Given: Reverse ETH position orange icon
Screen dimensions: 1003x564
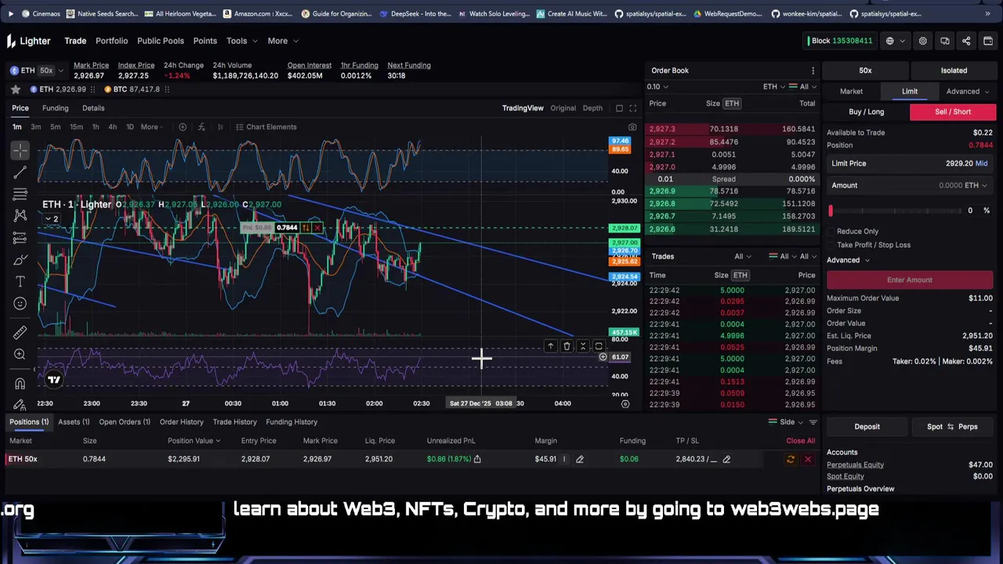Looking at the screenshot, I should [x=791, y=459].
